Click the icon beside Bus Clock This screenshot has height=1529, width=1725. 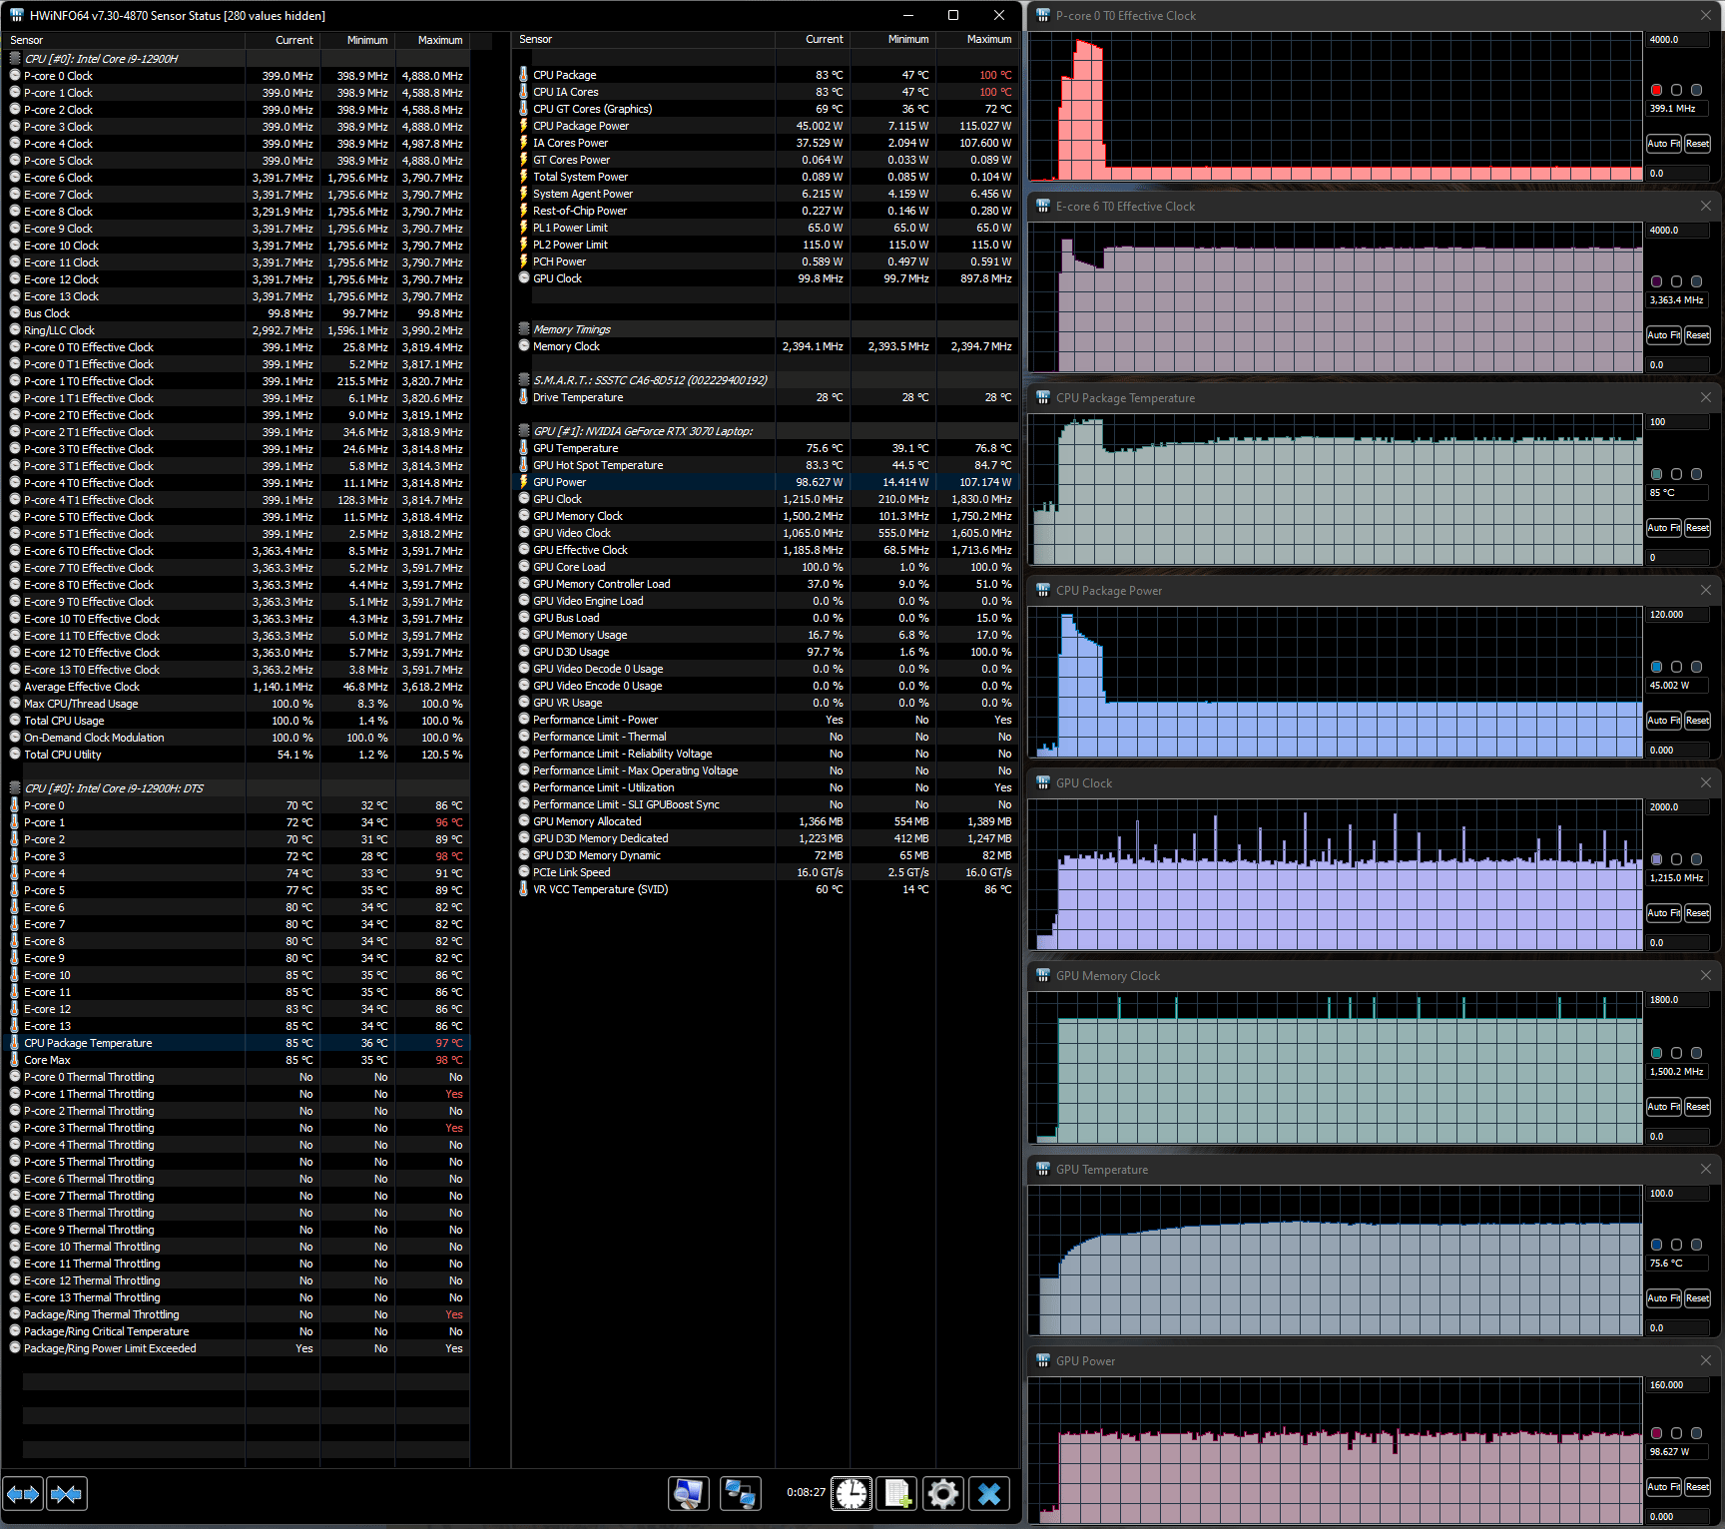[15, 313]
